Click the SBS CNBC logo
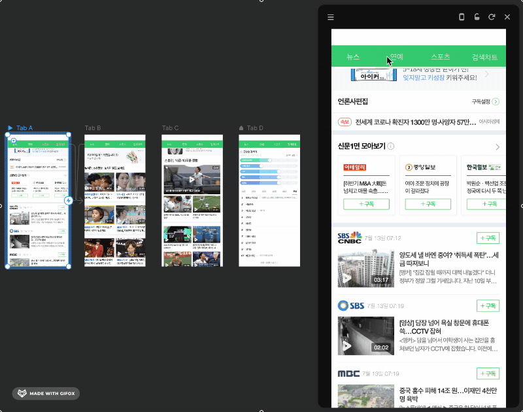523x412 pixels. click(350, 237)
